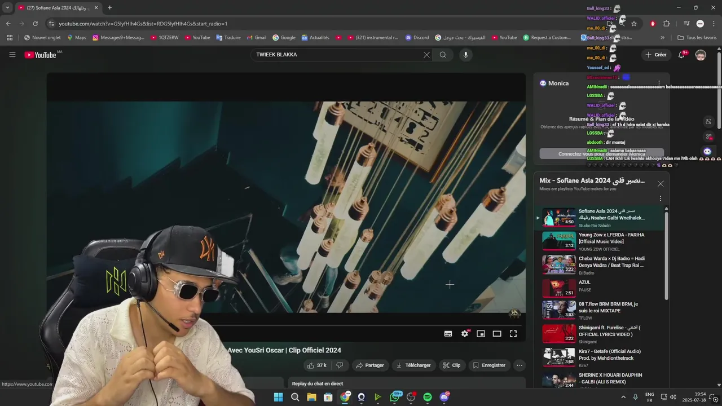Open the apps grid in bookmarks bar
722x406 pixels.
tap(10, 38)
